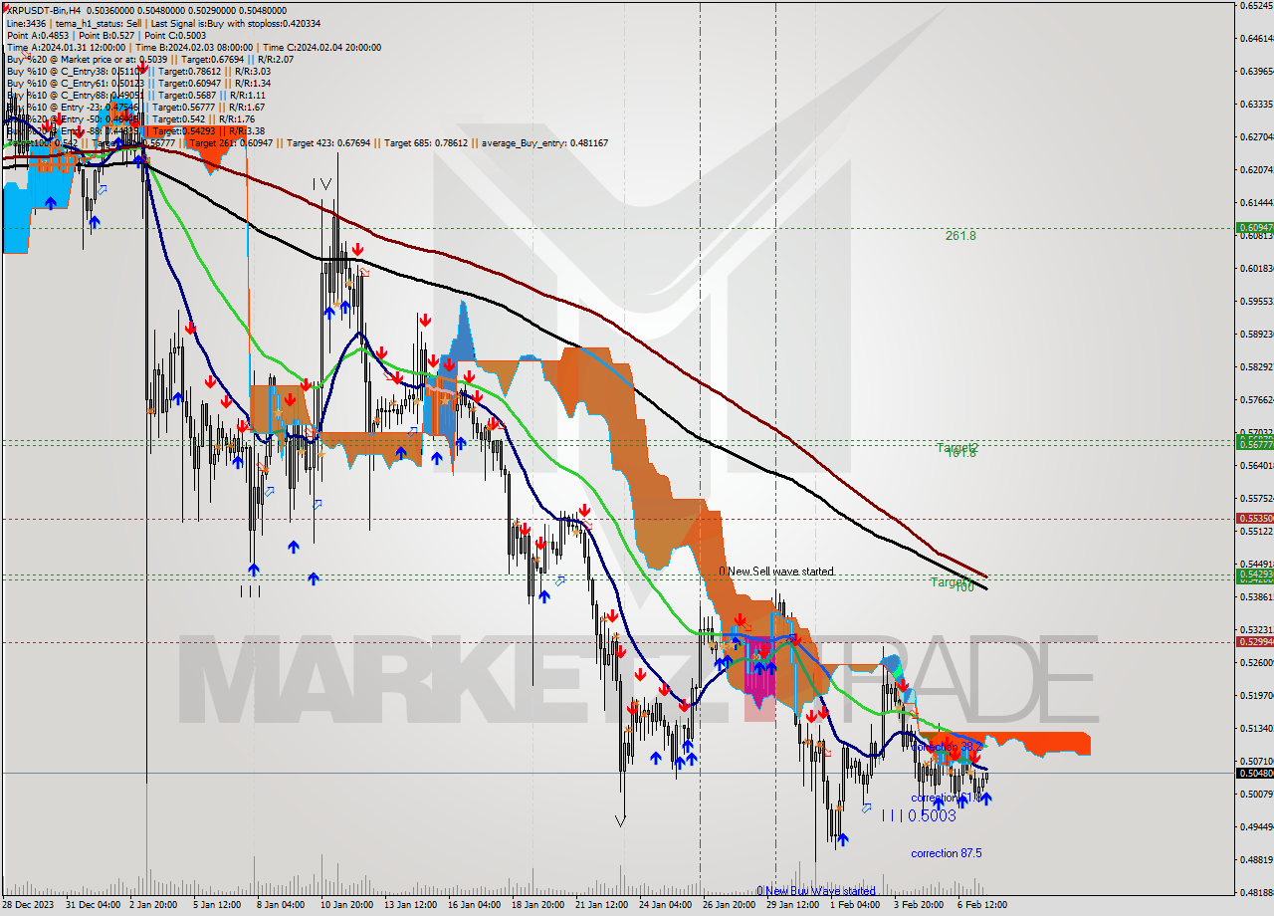Click the 'I V' wave label near 10 Jan

321,184
